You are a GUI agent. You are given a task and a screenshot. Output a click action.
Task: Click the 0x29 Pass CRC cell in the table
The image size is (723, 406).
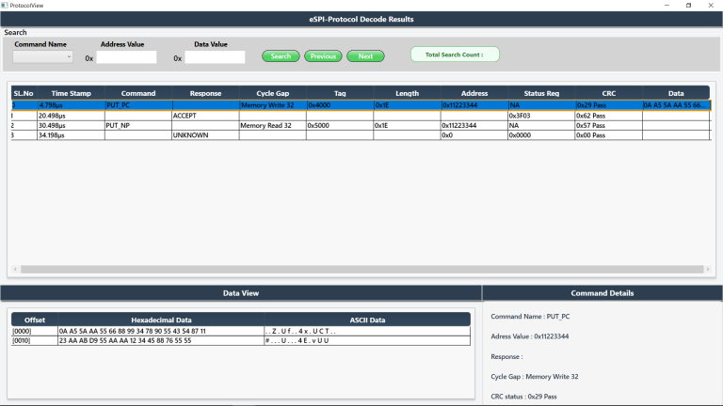click(x=609, y=105)
